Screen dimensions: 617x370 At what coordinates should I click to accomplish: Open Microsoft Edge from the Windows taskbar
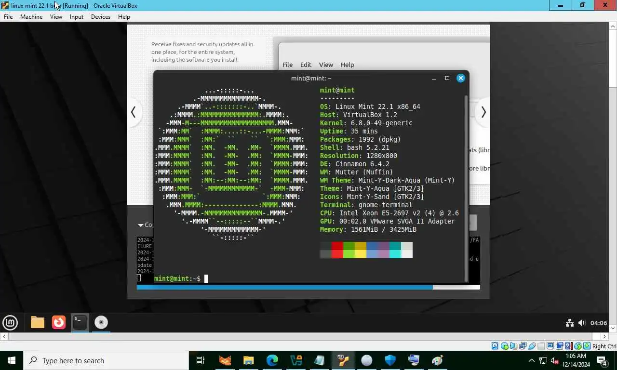pyautogui.click(x=272, y=360)
